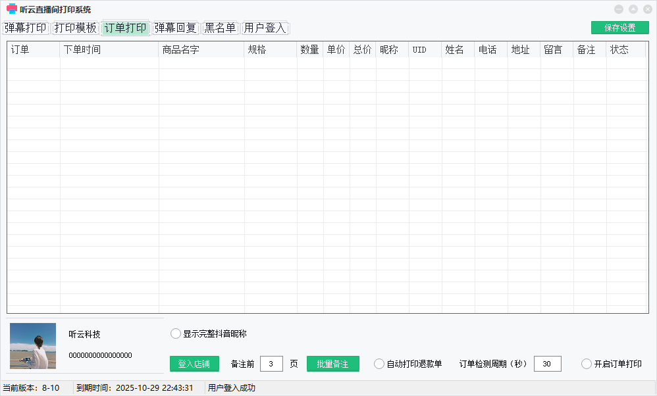The height and width of the screenshot is (396, 657).
Task: Select the 黑名单 tab
Action: [220, 28]
